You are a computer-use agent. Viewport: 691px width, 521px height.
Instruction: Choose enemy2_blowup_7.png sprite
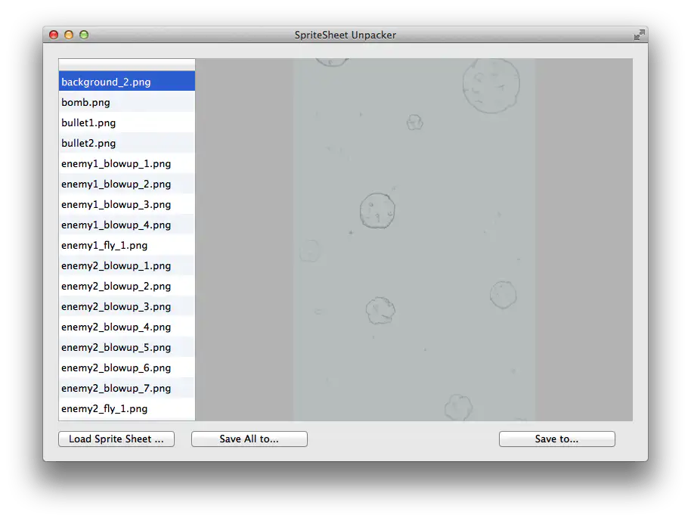tap(126, 388)
